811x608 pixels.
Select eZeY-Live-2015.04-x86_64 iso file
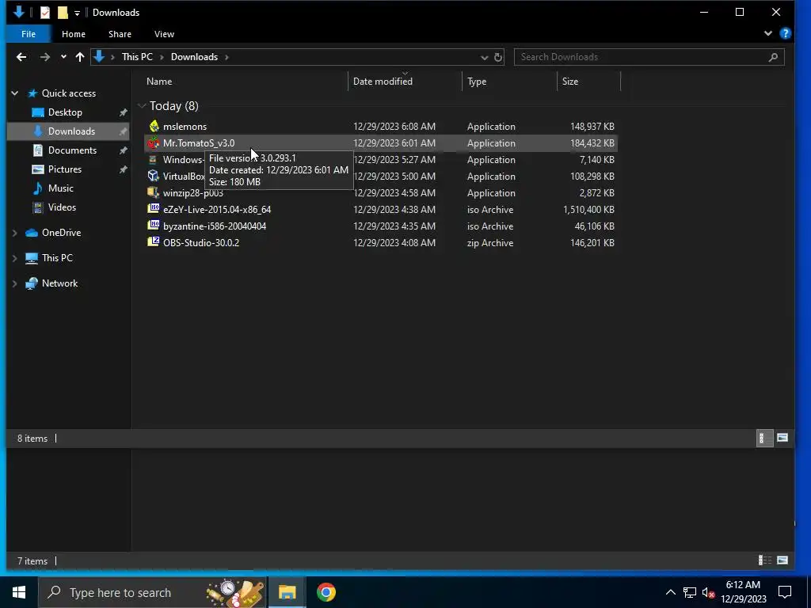pyautogui.click(x=217, y=209)
